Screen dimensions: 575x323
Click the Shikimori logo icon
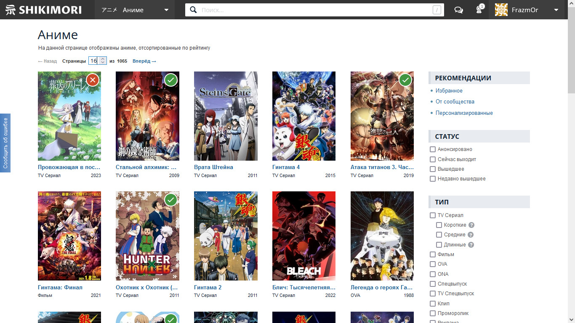pyautogui.click(x=11, y=10)
